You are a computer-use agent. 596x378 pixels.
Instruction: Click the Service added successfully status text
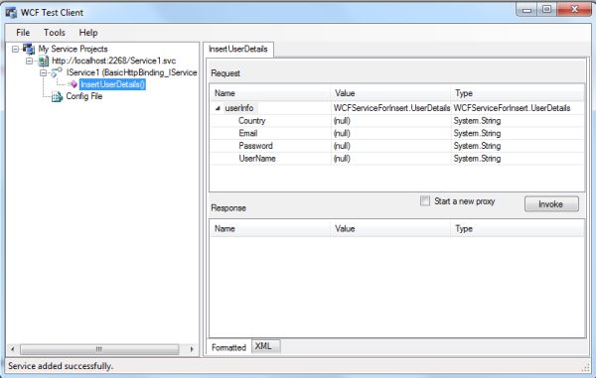(61, 366)
